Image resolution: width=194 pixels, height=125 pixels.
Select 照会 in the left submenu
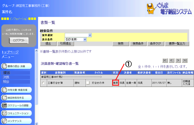point(6,81)
